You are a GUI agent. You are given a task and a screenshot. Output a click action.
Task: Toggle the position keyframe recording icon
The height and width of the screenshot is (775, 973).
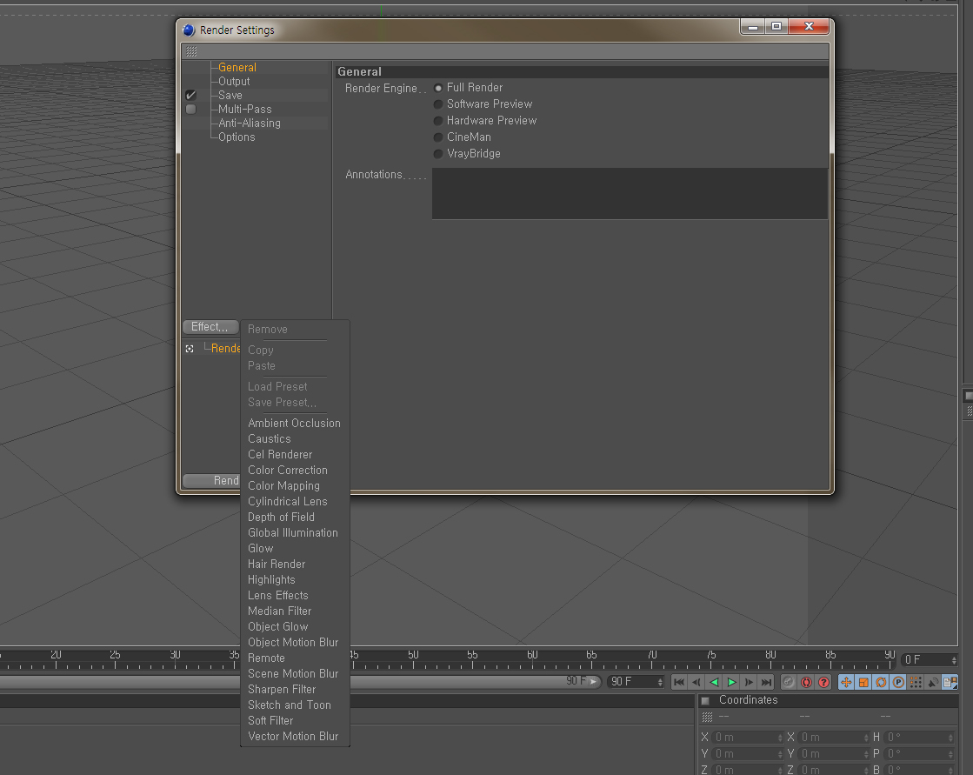[x=846, y=682]
